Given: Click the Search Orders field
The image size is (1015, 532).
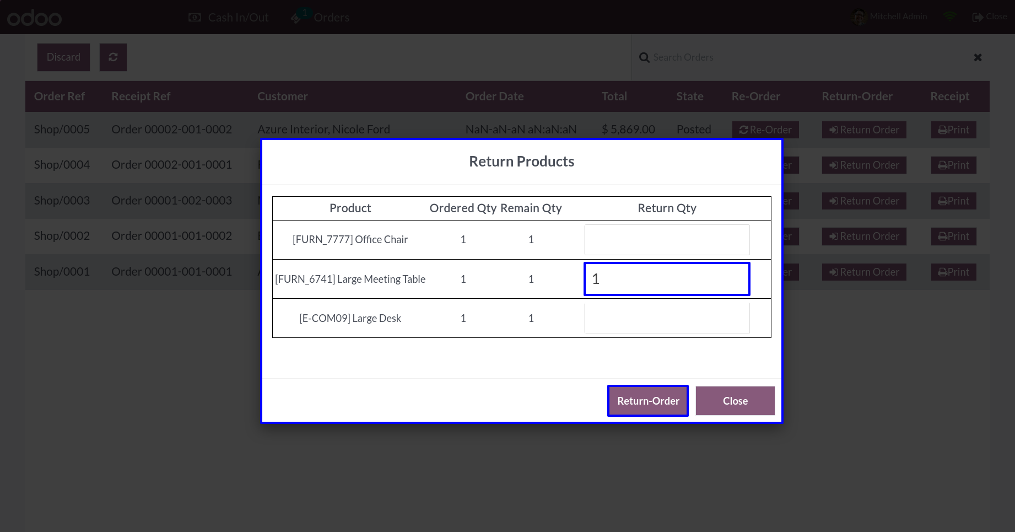Looking at the screenshot, I should coord(805,57).
